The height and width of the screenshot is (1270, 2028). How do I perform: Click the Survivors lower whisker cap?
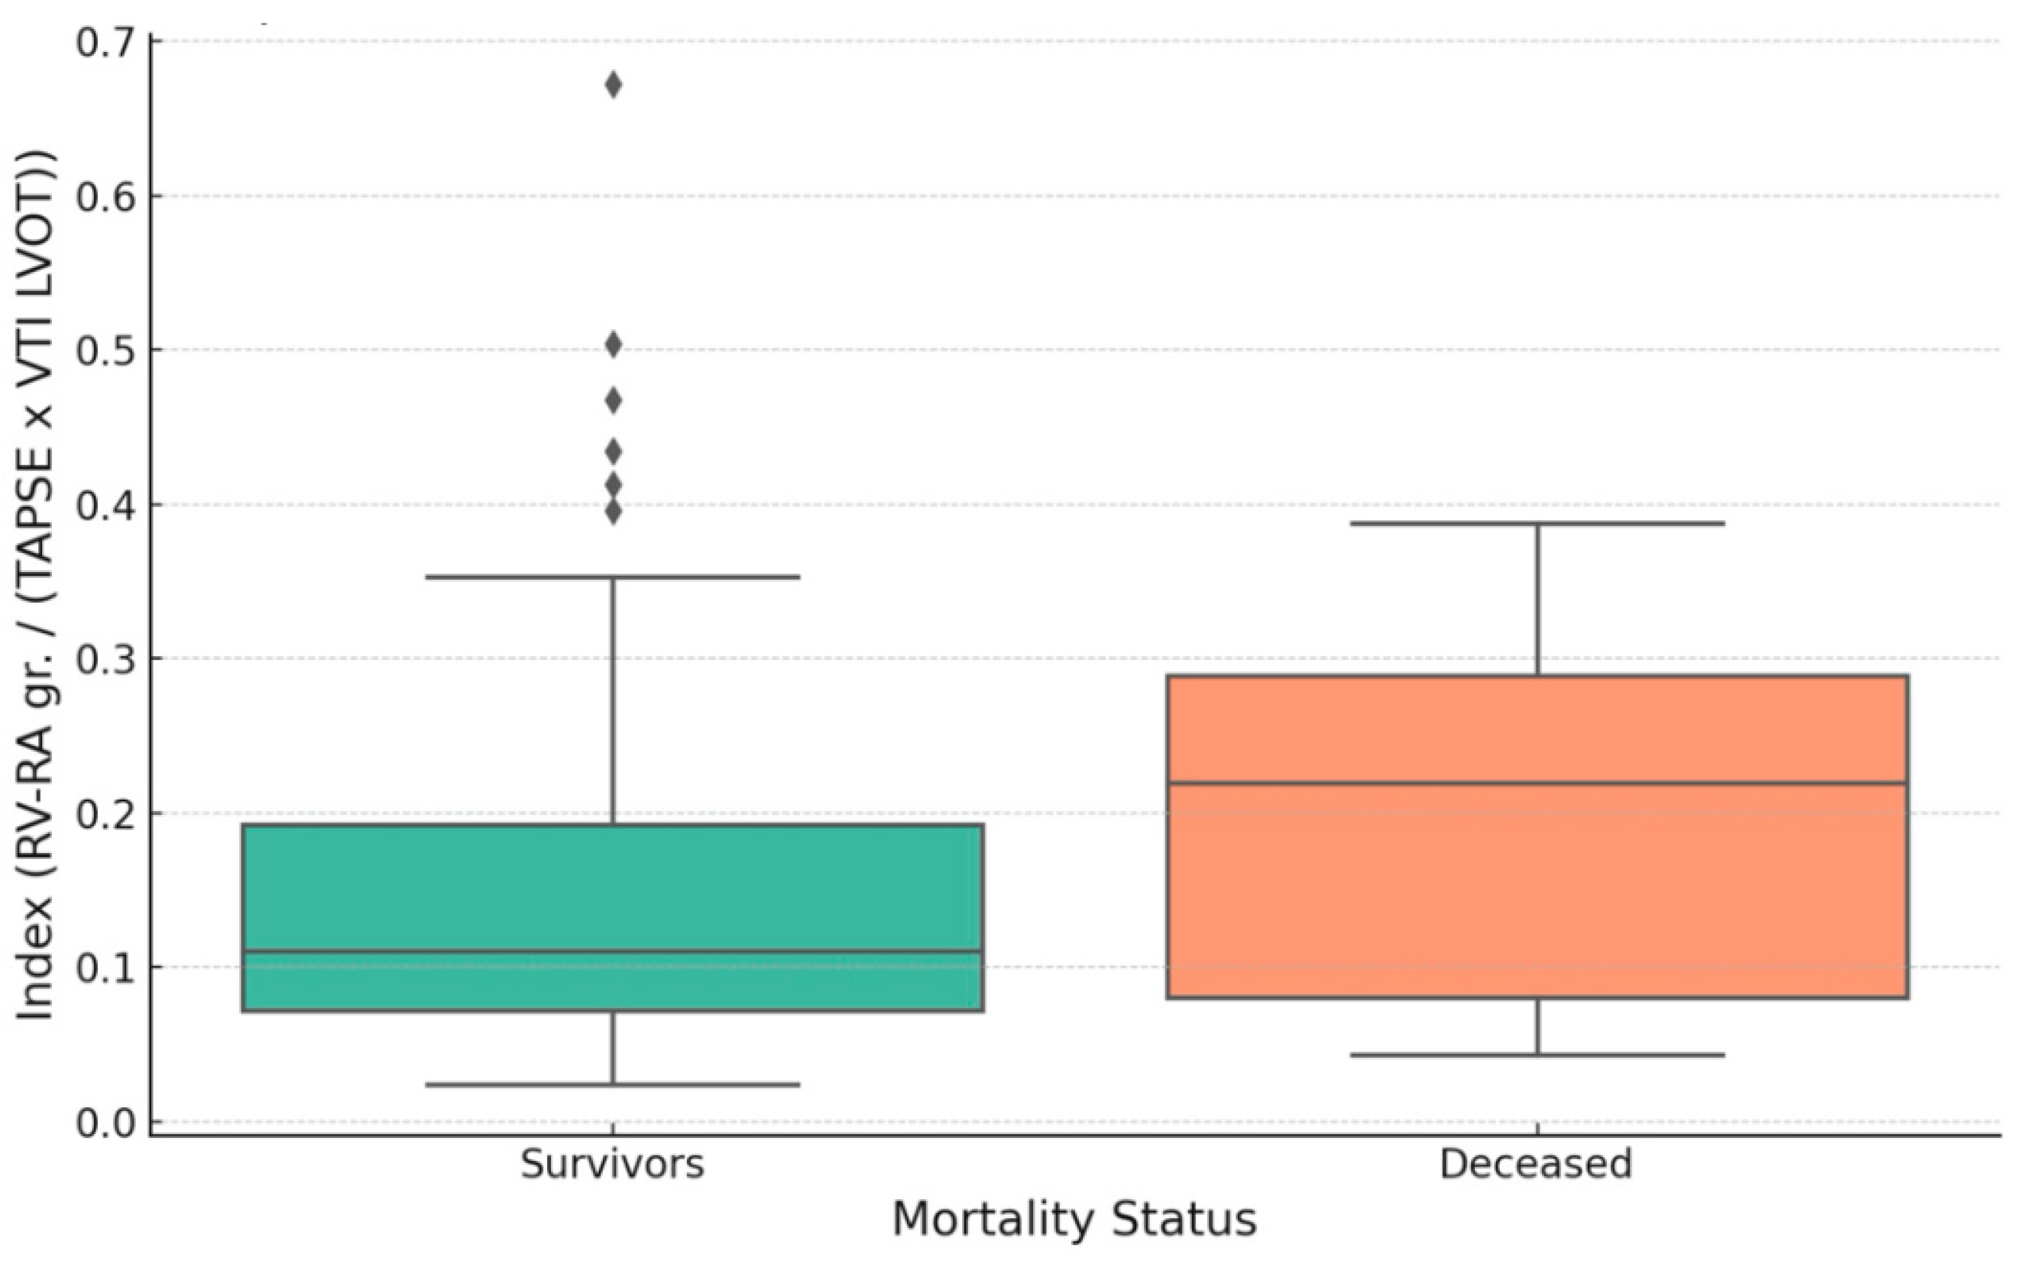(613, 1084)
